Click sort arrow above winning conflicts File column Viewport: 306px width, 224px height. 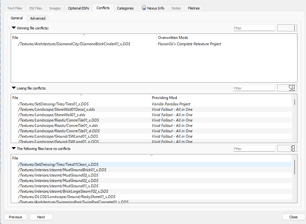coord(84,35)
